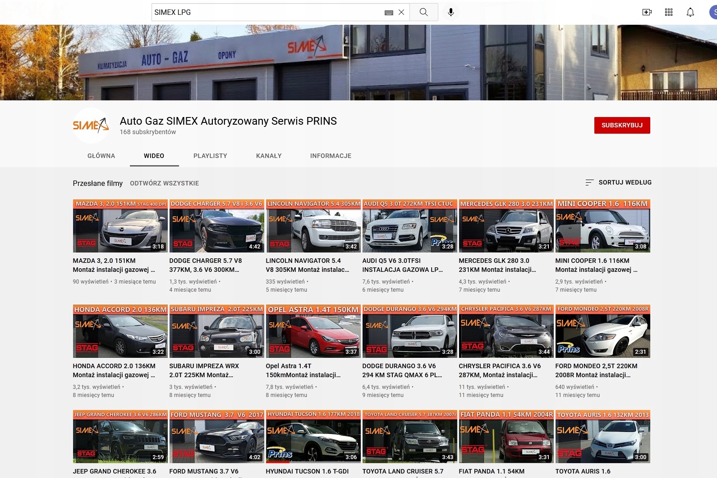Start voice search with microphone
Viewport: 717px width, 478px height.
tap(451, 12)
